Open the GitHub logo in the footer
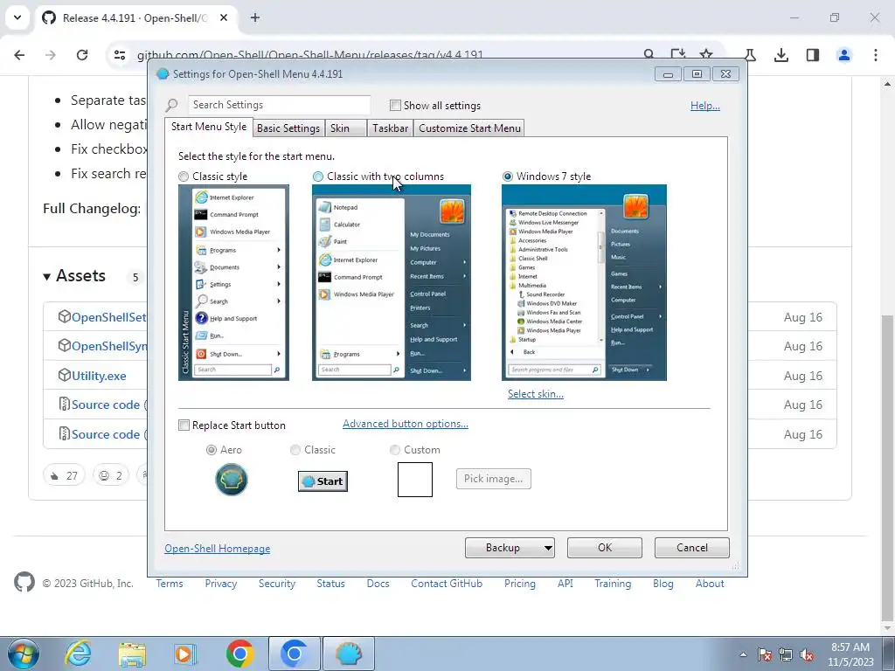This screenshot has width=895, height=671. pos(24,583)
